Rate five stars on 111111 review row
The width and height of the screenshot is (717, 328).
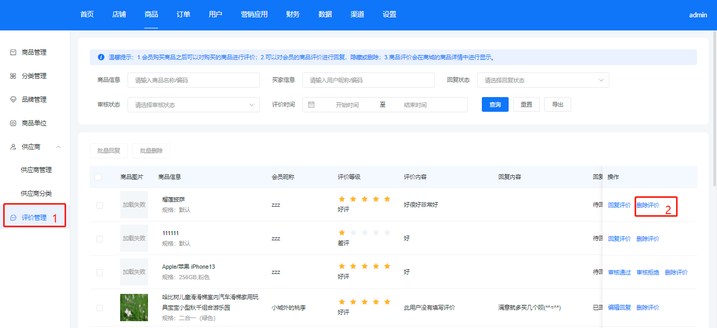(387, 232)
